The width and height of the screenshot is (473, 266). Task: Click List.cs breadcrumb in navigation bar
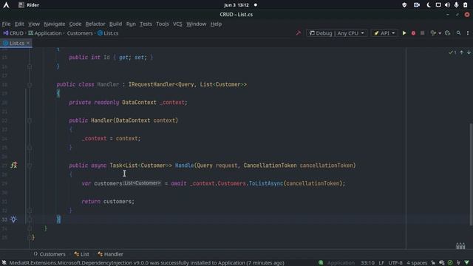tap(108, 33)
